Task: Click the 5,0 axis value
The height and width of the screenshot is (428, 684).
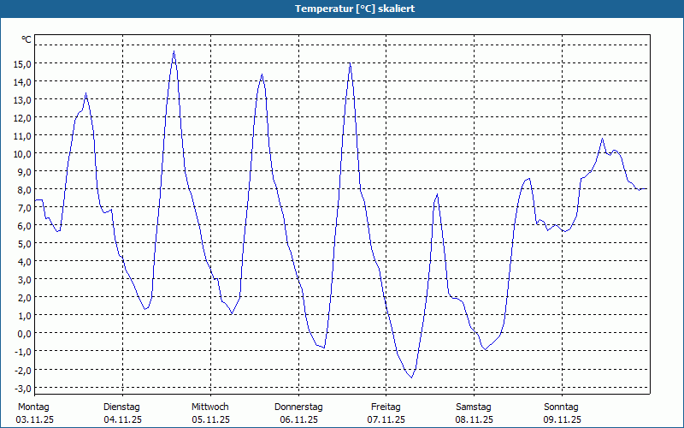Action: coord(25,244)
